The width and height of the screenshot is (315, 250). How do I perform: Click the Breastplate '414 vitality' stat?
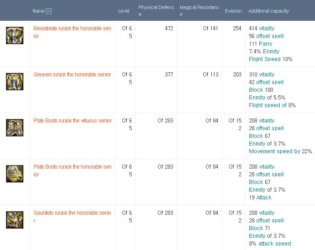(x=262, y=28)
